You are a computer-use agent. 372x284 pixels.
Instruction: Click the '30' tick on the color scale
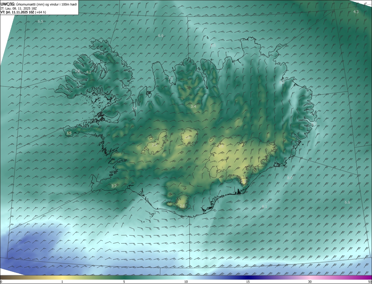310,282
